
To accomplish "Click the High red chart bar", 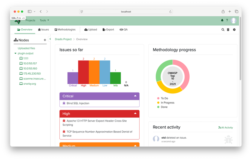I will [x=83, y=72].
